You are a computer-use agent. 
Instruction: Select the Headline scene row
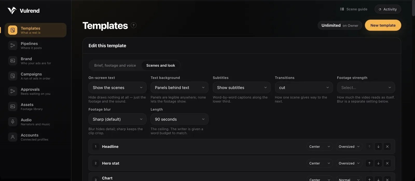click(x=242, y=147)
